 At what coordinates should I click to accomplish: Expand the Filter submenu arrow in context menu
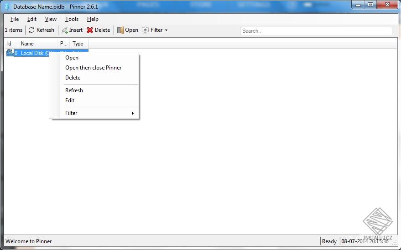pyautogui.click(x=132, y=113)
